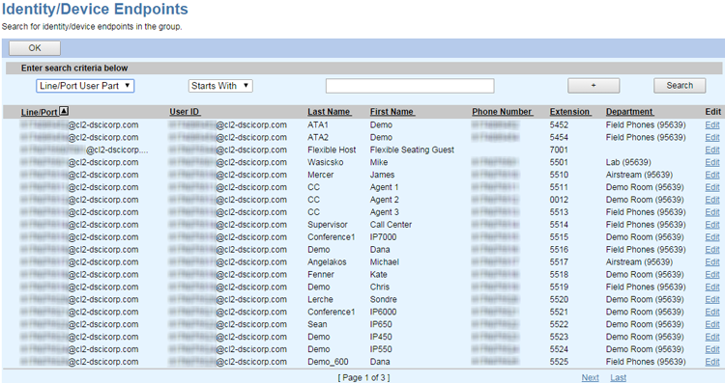
Task: Edit the Flexible Host endpoint row
Action: click(712, 150)
